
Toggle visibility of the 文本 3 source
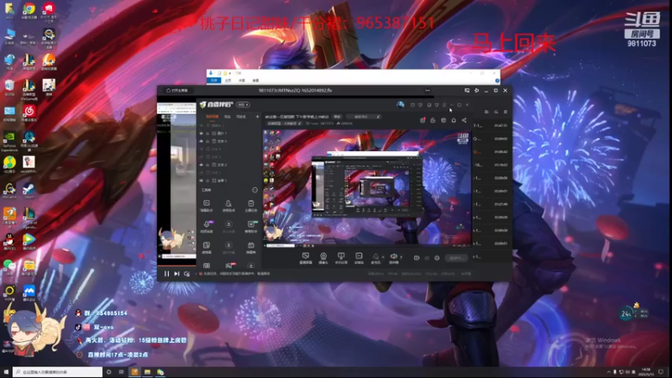202,157
